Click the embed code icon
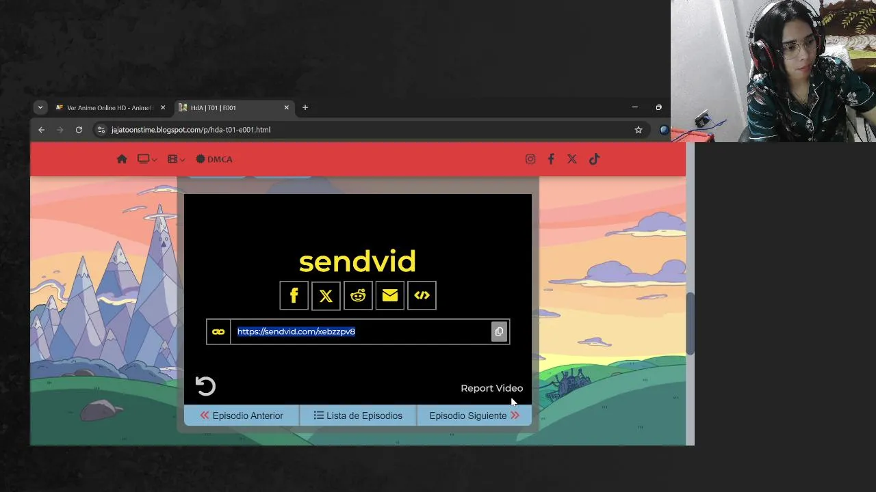876x492 pixels. coord(422,295)
